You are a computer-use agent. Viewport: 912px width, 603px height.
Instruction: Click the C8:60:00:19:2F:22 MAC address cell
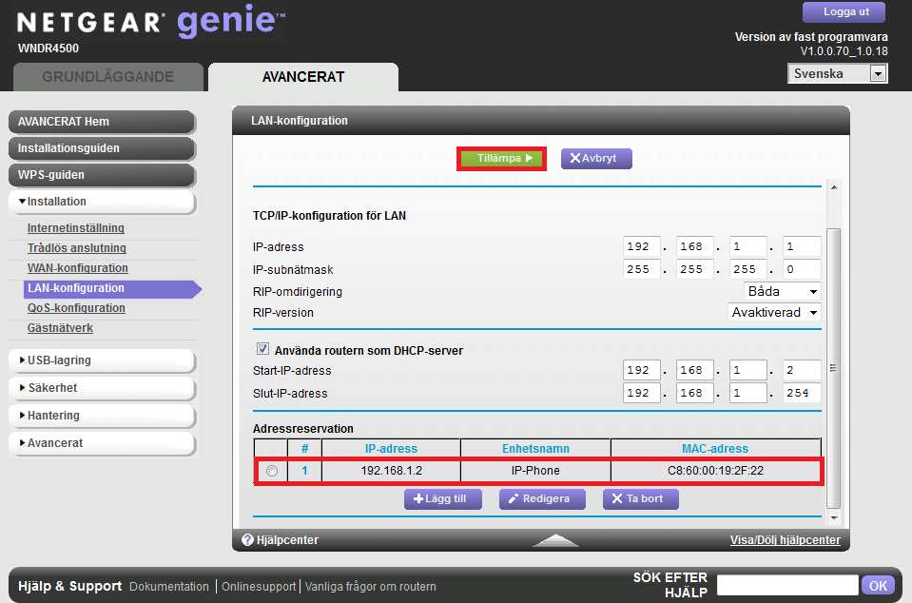click(715, 471)
